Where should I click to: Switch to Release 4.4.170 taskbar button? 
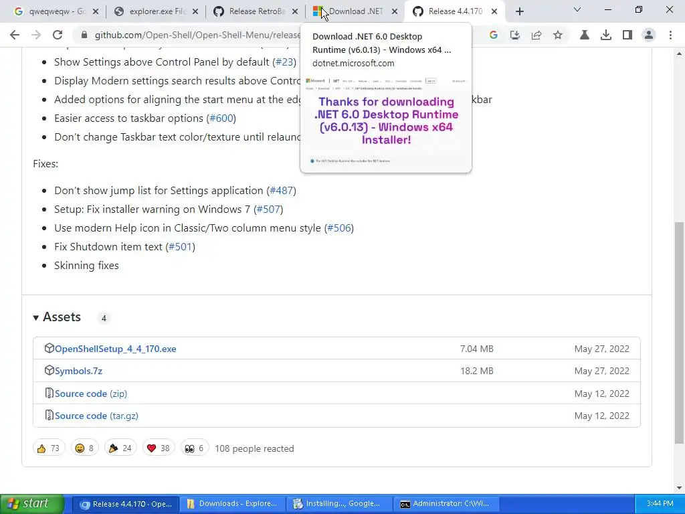click(x=125, y=504)
